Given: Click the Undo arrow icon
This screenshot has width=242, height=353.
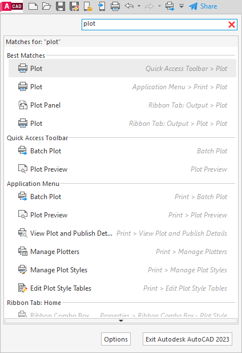Looking at the screenshot, I should coord(129,6).
